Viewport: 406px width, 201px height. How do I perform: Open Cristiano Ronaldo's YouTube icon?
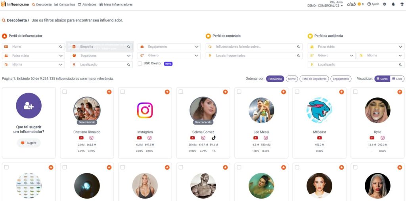(81, 138)
